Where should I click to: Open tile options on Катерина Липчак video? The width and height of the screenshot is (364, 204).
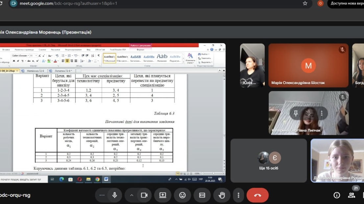click(x=322, y=113)
